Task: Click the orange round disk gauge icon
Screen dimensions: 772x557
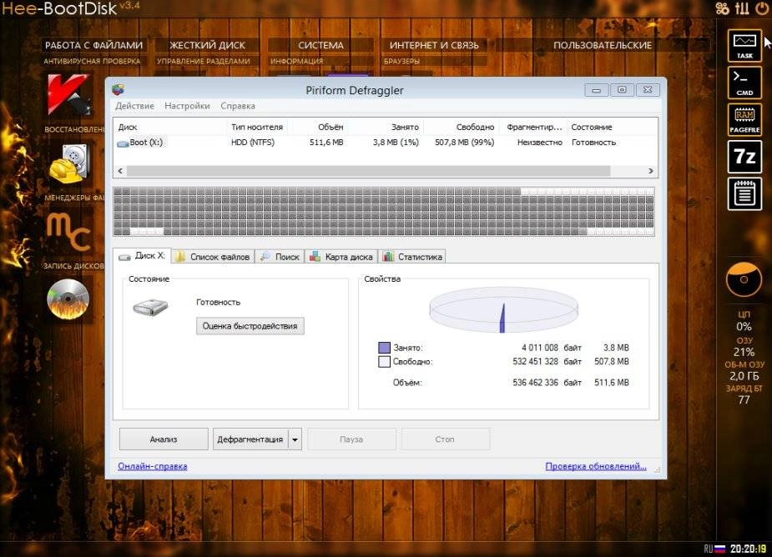Action: pos(744,279)
